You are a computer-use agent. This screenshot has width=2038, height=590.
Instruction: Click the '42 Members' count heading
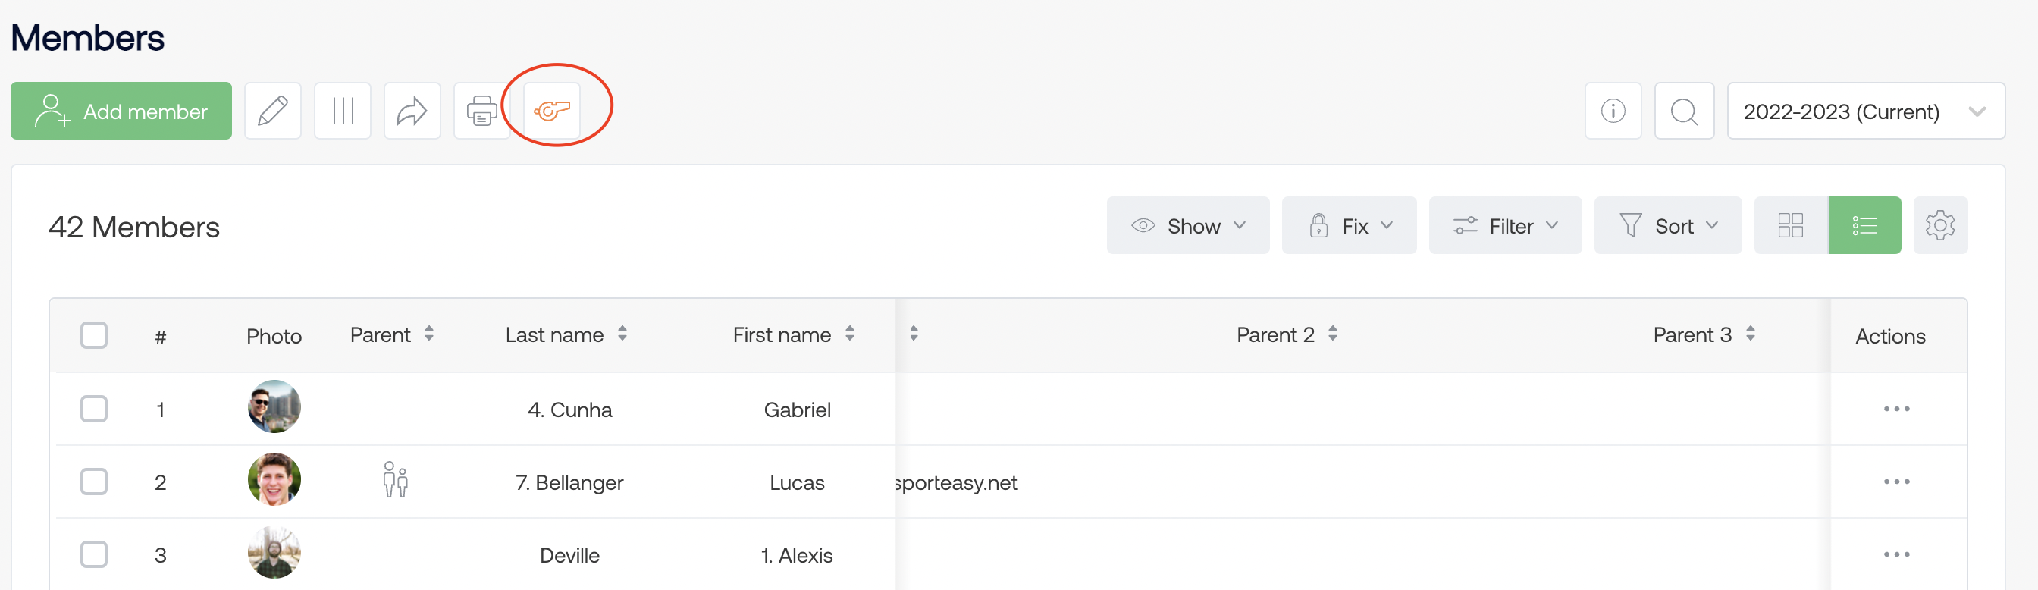pyautogui.click(x=133, y=227)
